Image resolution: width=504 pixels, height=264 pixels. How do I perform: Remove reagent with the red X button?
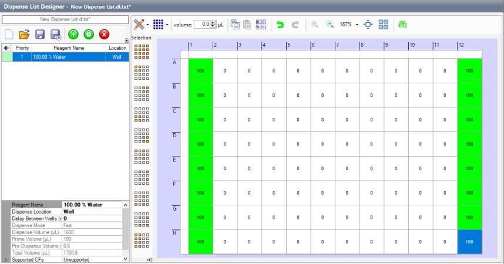click(x=105, y=35)
